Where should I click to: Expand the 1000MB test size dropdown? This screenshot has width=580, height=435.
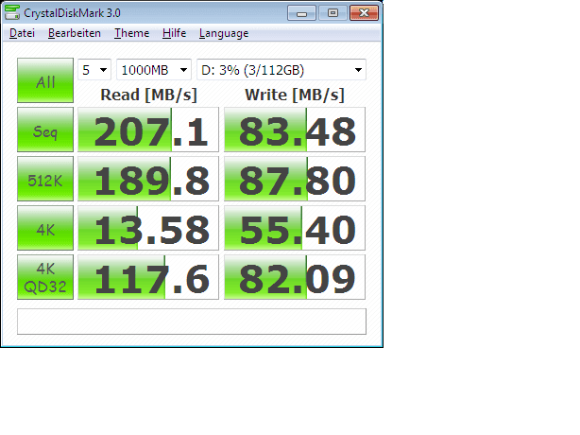click(x=154, y=70)
